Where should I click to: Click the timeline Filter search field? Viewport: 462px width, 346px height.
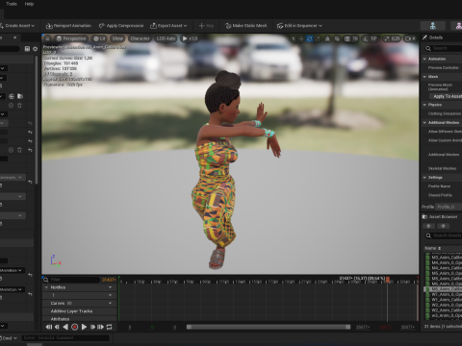click(x=71, y=280)
